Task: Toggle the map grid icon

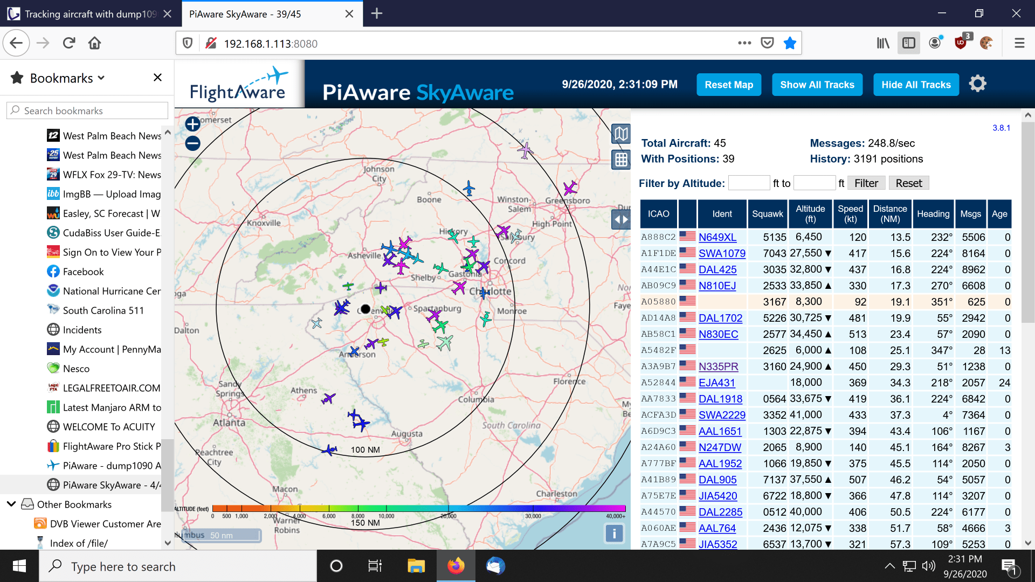Action: 621,160
